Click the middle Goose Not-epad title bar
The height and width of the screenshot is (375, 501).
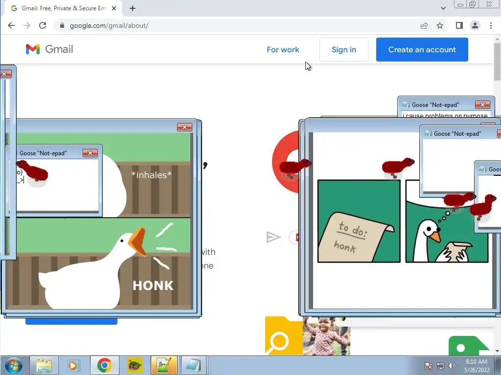(x=460, y=134)
